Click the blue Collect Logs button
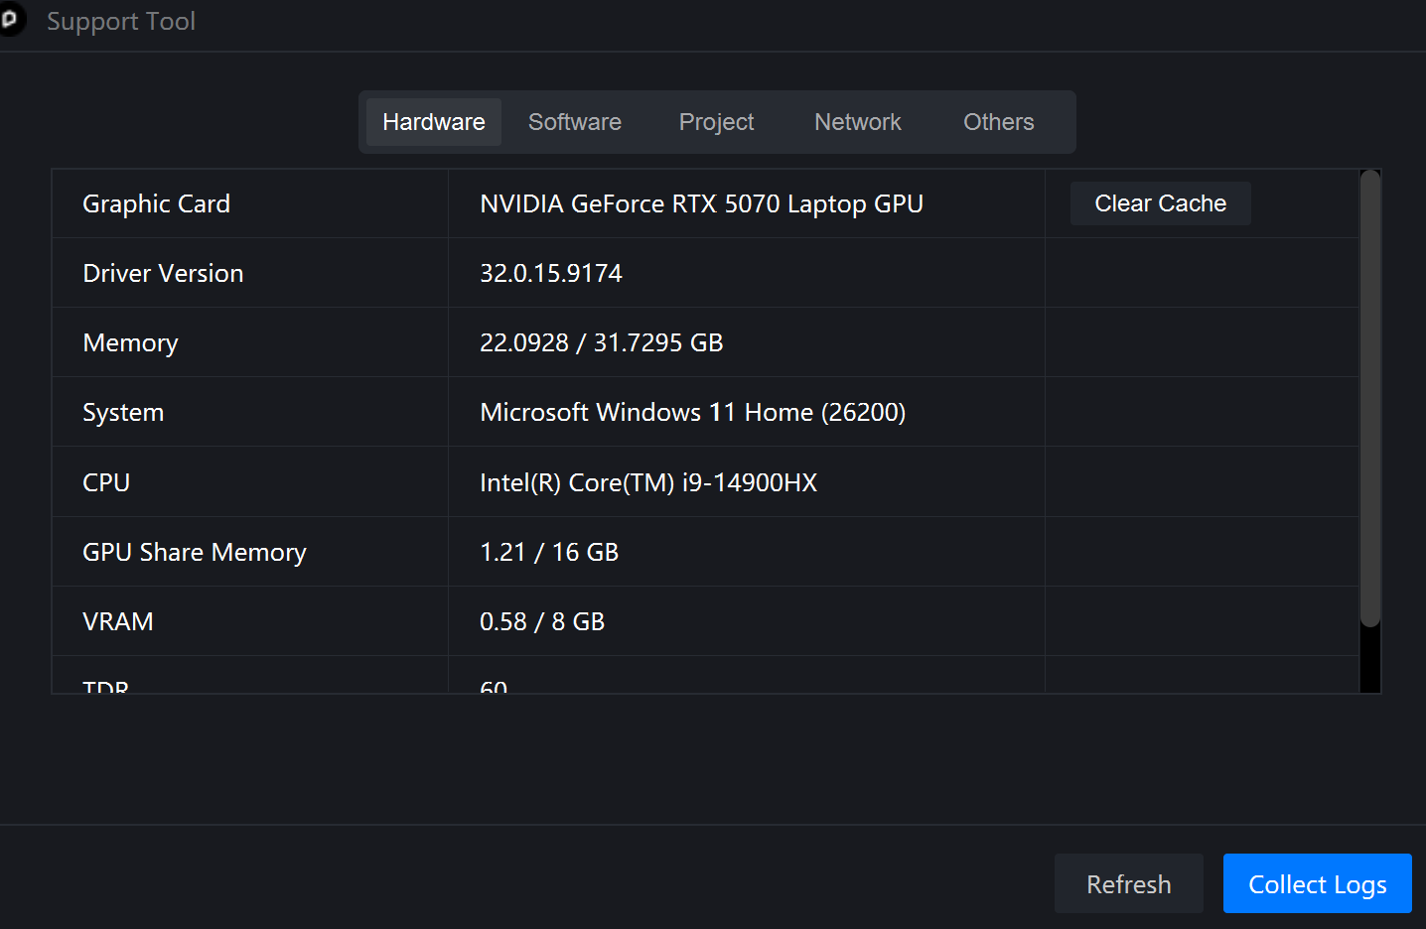The image size is (1426, 929). (1317, 883)
